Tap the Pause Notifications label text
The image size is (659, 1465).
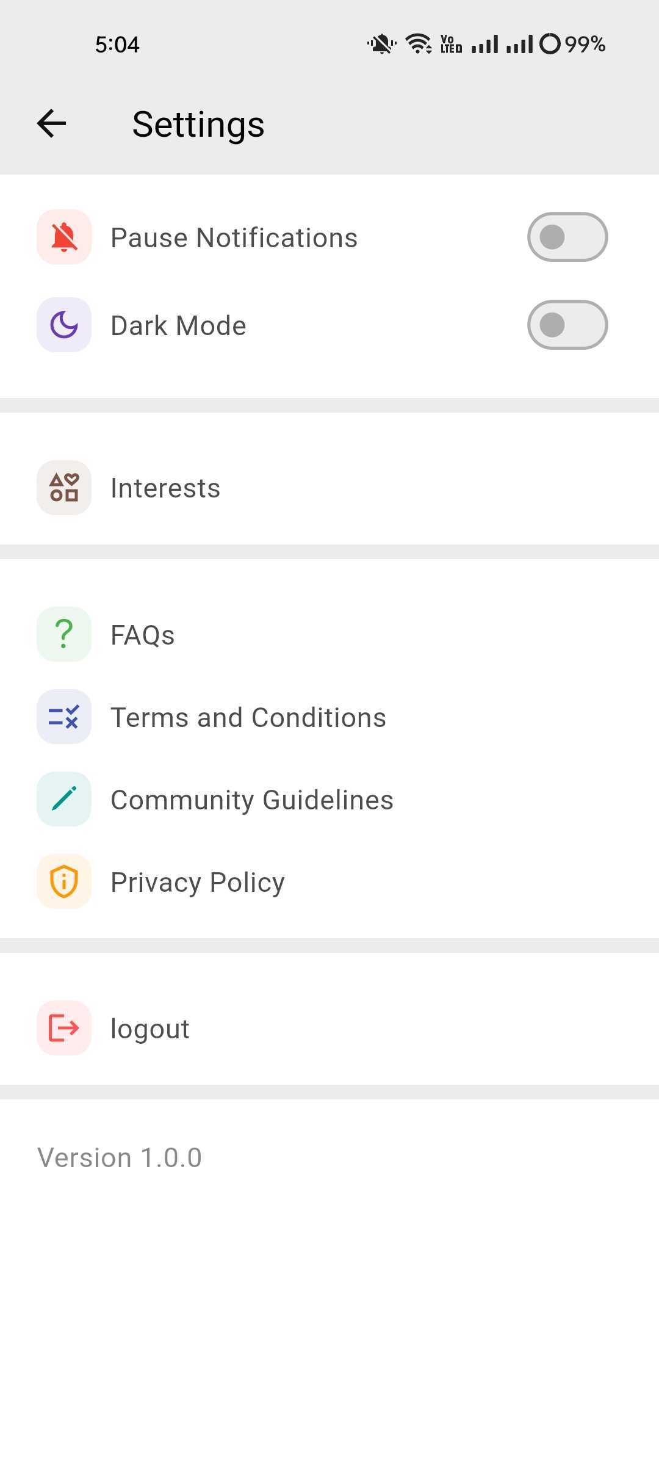(x=234, y=237)
